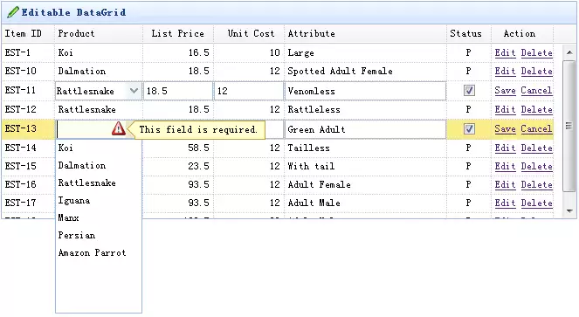Click the Unit Cost field showing 12 in EST-11
This screenshot has height=317, width=579.
(x=249, y=91)
